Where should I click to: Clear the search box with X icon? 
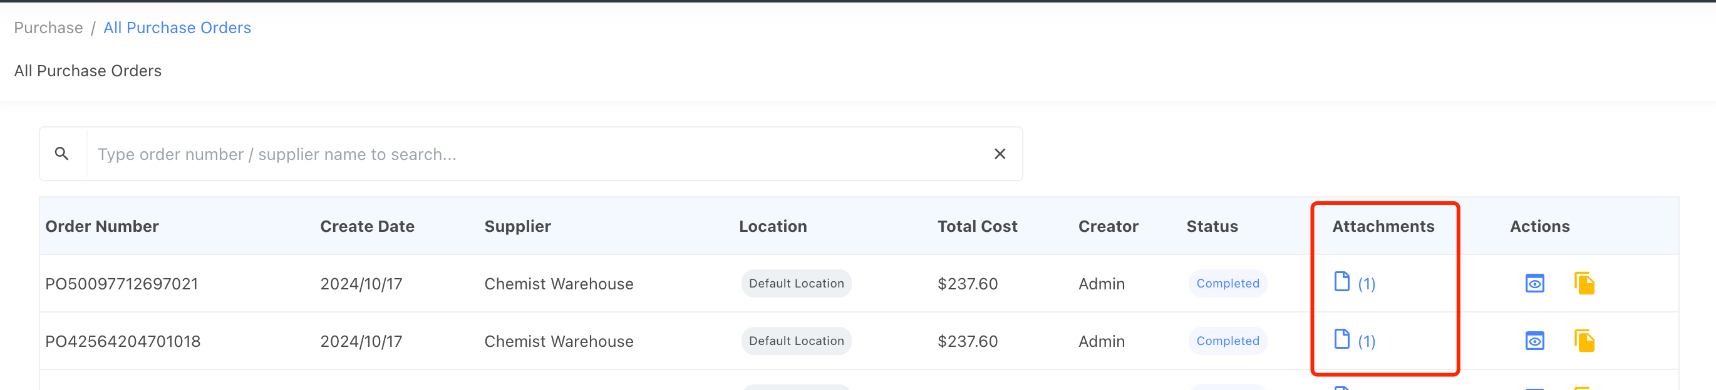pos(999,154)
